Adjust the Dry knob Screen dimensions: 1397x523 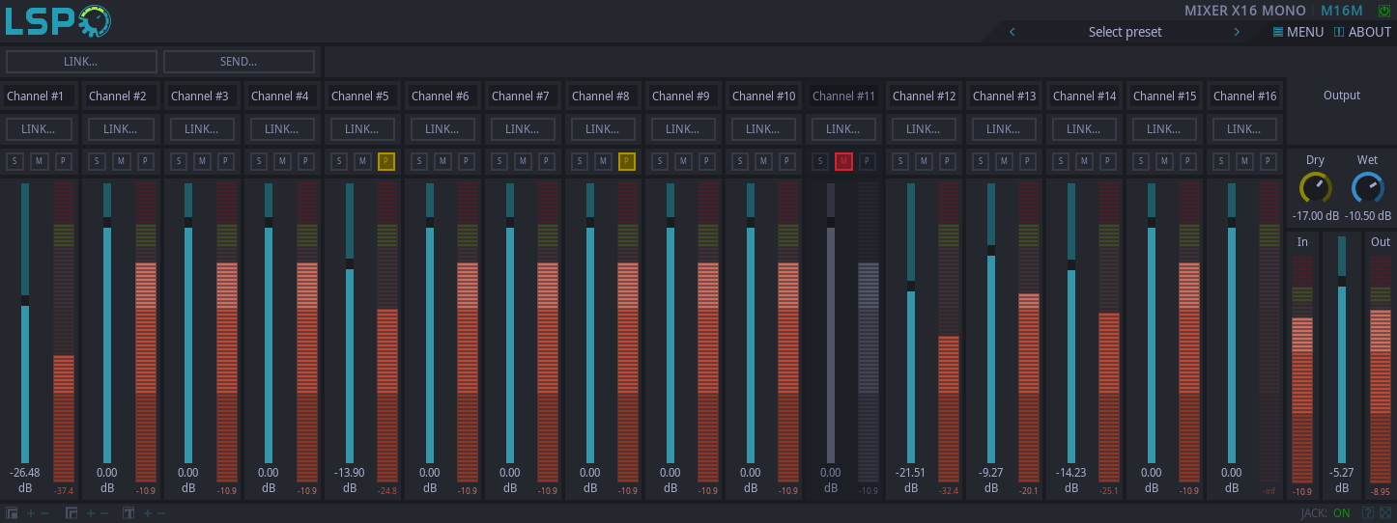click(1315, 187)
